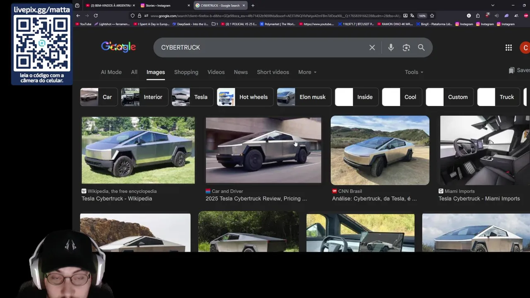Viewport: 530px width, 298px height.
Task: Open the RAMON DINO 4K bookmark
Action: coord(395,24)
